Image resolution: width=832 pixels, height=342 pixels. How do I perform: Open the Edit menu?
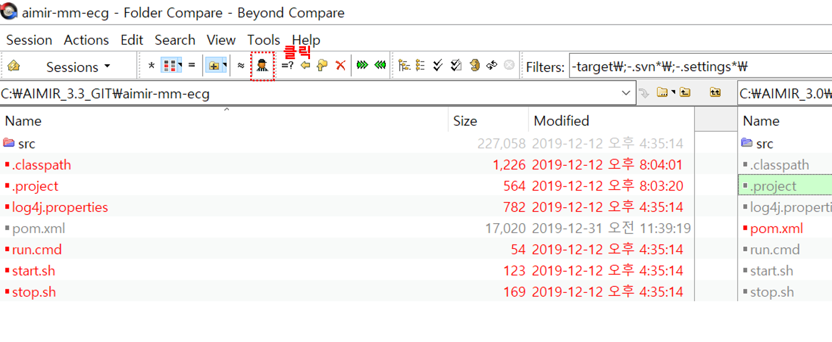click(132, 40)
